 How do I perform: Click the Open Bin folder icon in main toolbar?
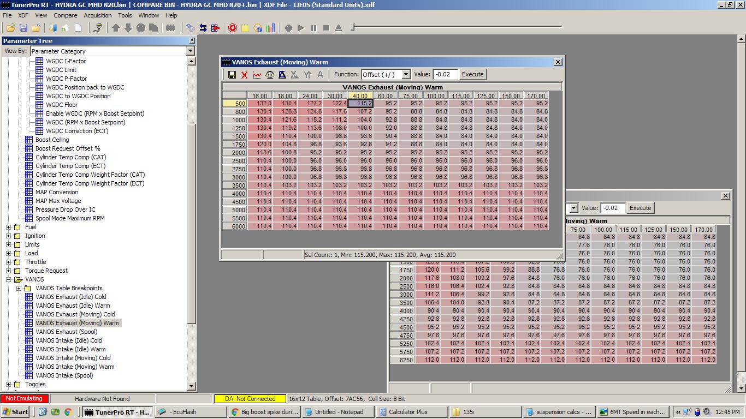[x=10, y=28]
